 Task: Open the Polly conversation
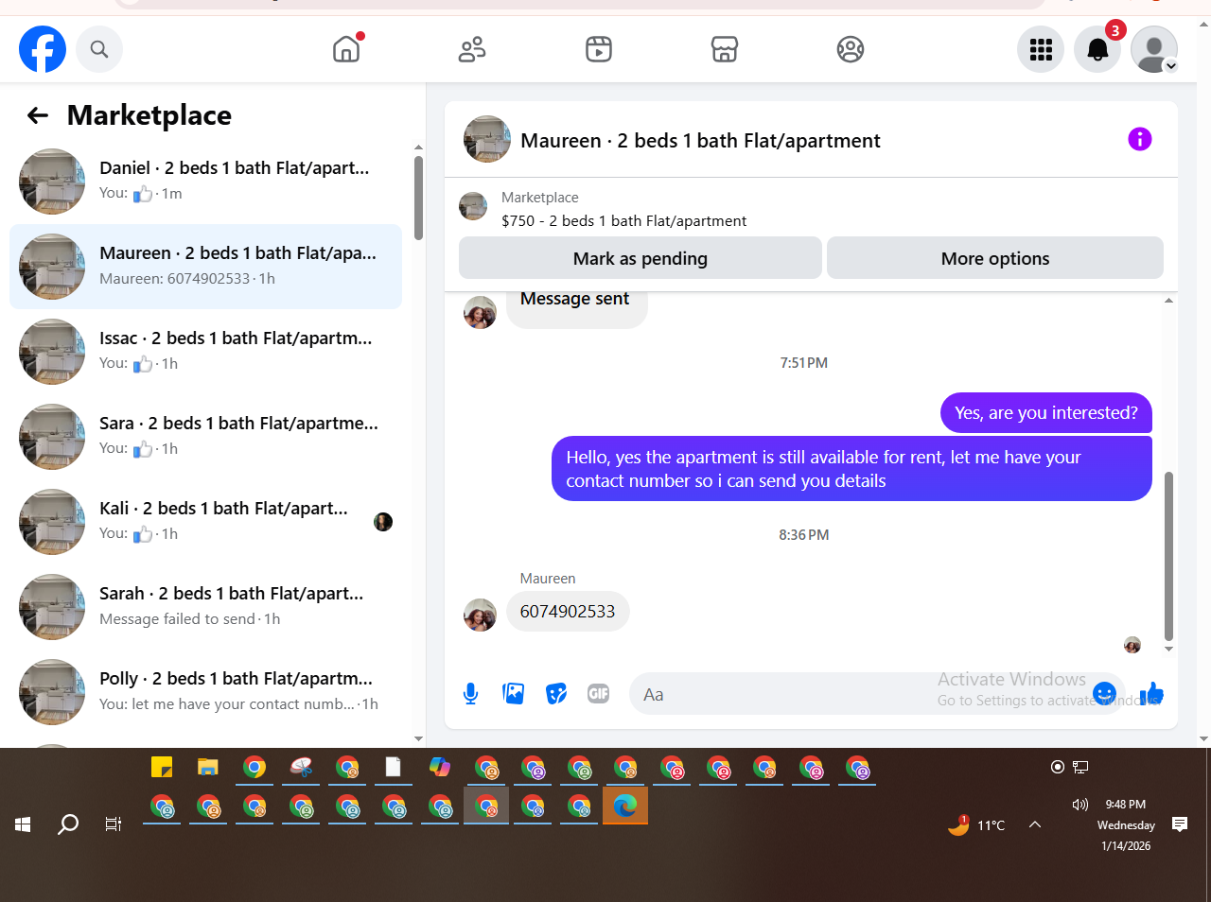[205, 692]
